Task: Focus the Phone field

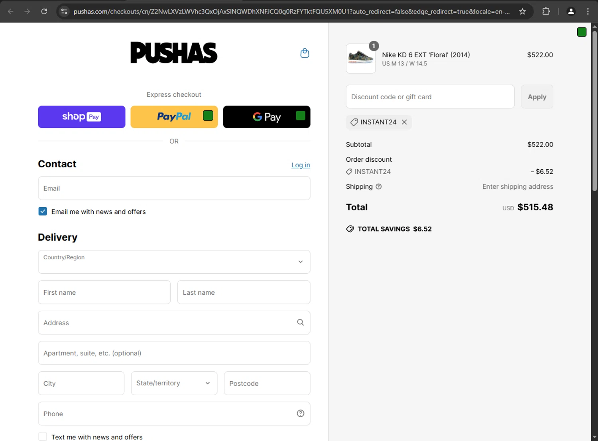Action: click(x=174, y=414)
